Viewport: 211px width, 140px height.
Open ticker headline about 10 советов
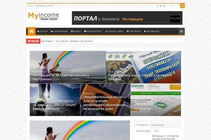pos(67,41)
